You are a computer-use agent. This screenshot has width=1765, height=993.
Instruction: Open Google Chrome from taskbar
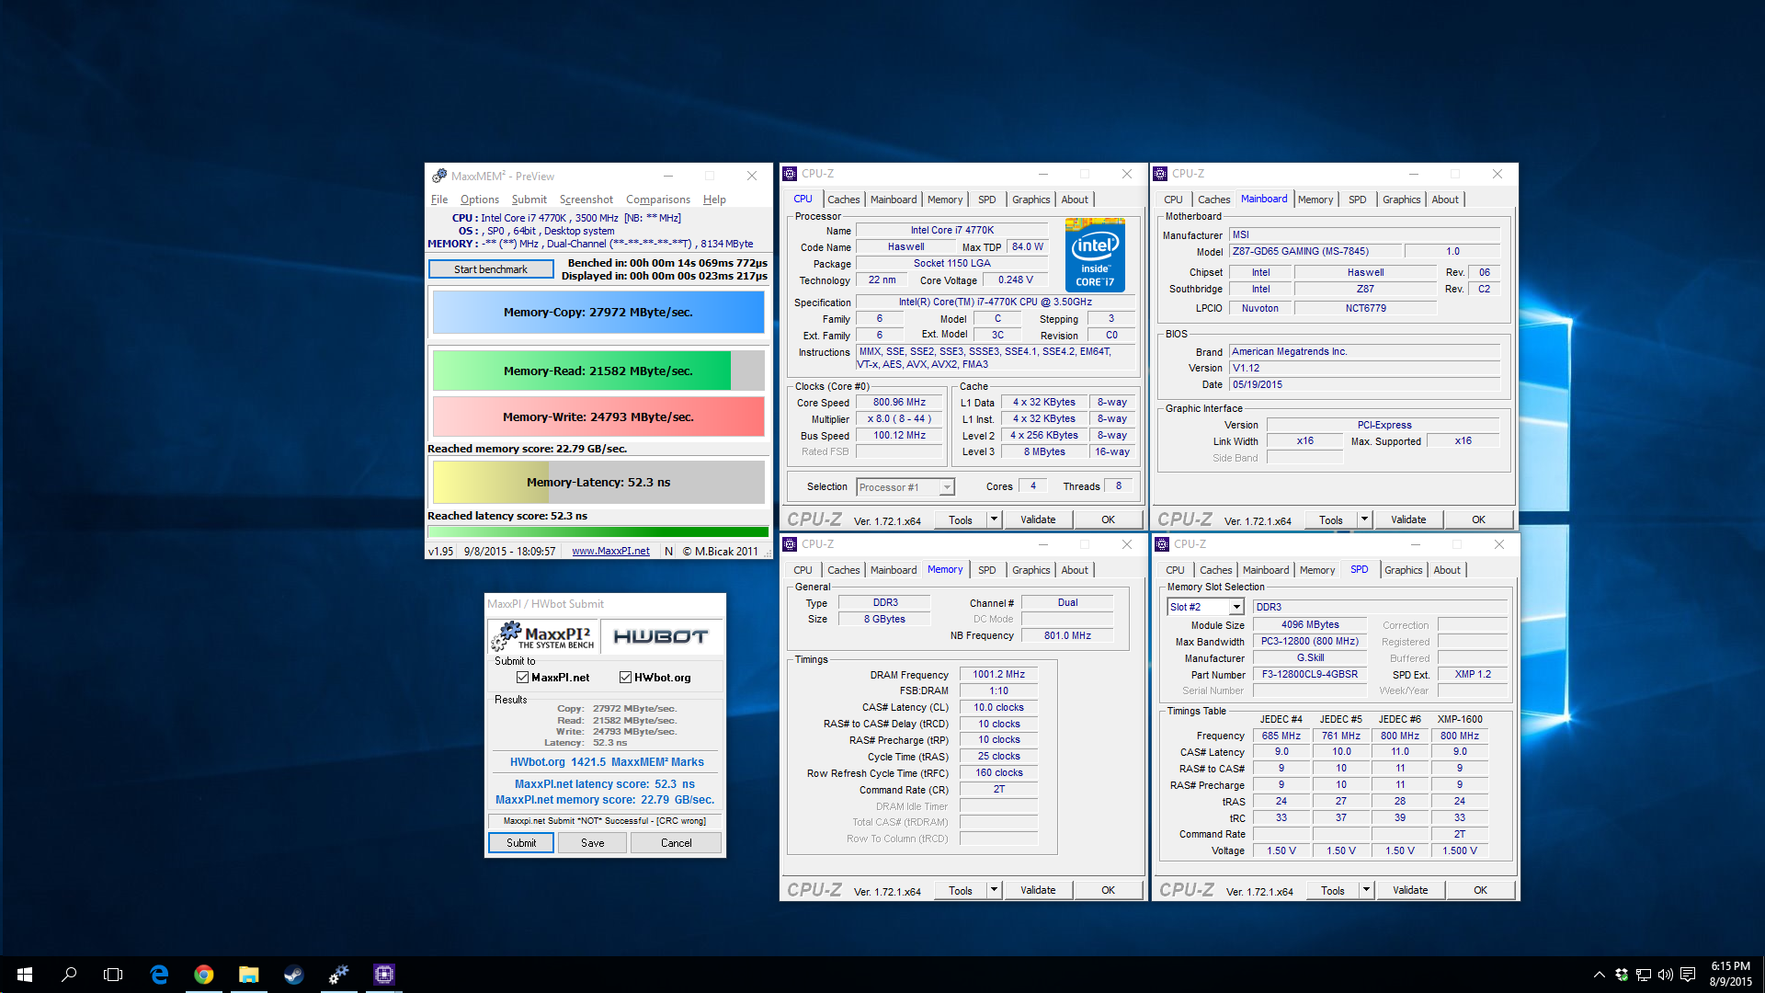point(204,975)
